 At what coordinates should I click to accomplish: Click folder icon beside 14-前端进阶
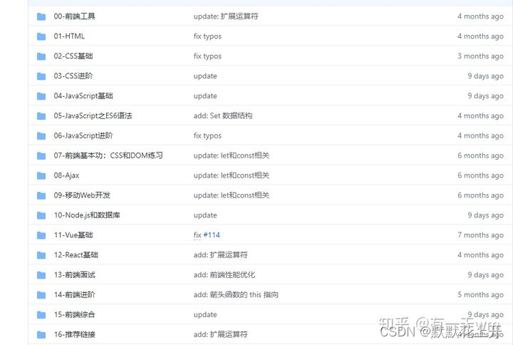click(41, 295)
